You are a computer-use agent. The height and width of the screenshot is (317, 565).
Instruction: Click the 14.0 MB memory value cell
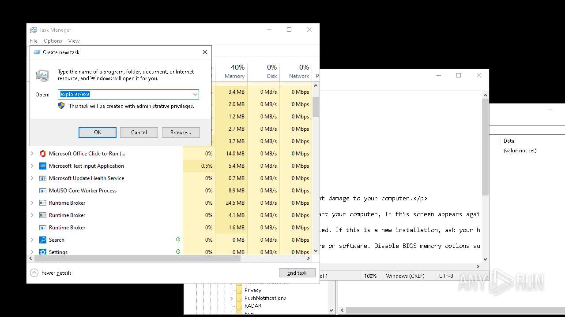click(231, 154)
